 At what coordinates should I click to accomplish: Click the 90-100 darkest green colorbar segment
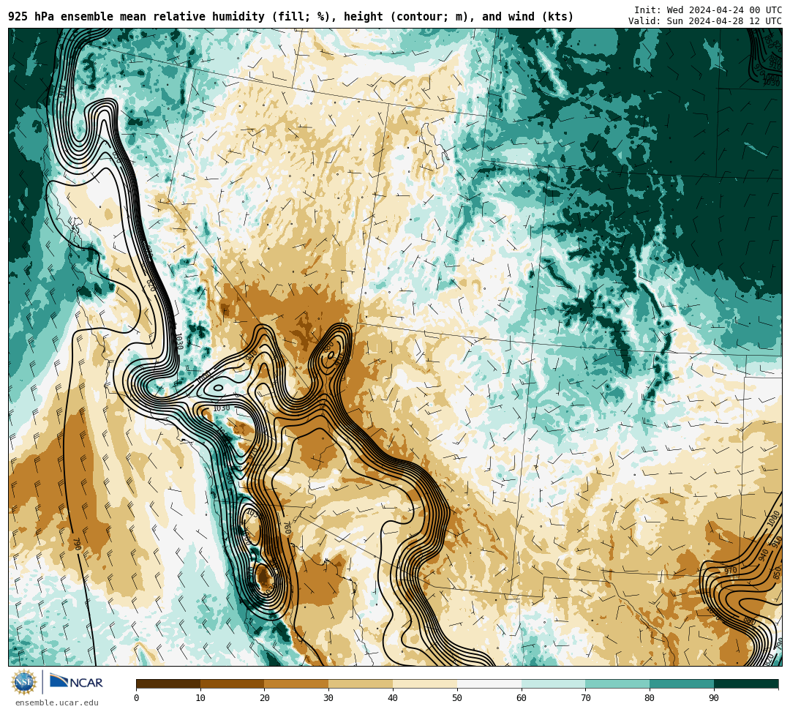point(746,683)
